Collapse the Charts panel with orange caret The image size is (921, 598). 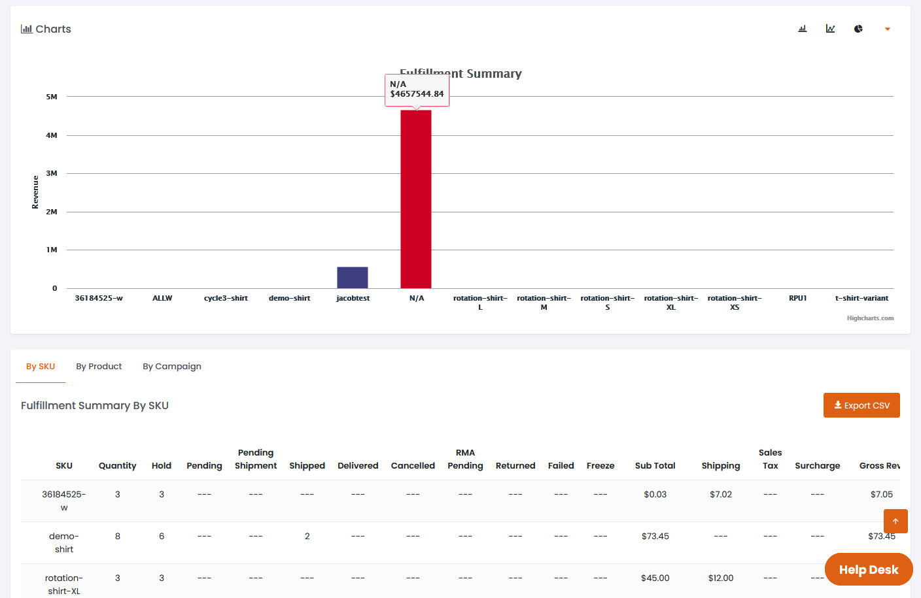pyautogui.click(x=888, y=29)
